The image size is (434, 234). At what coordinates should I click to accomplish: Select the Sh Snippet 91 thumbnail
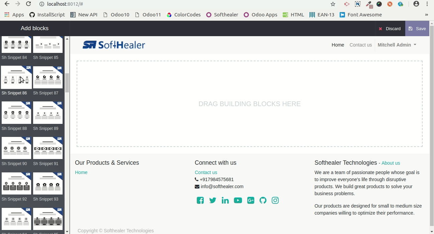pyautogui.click(x=48, y=148)
